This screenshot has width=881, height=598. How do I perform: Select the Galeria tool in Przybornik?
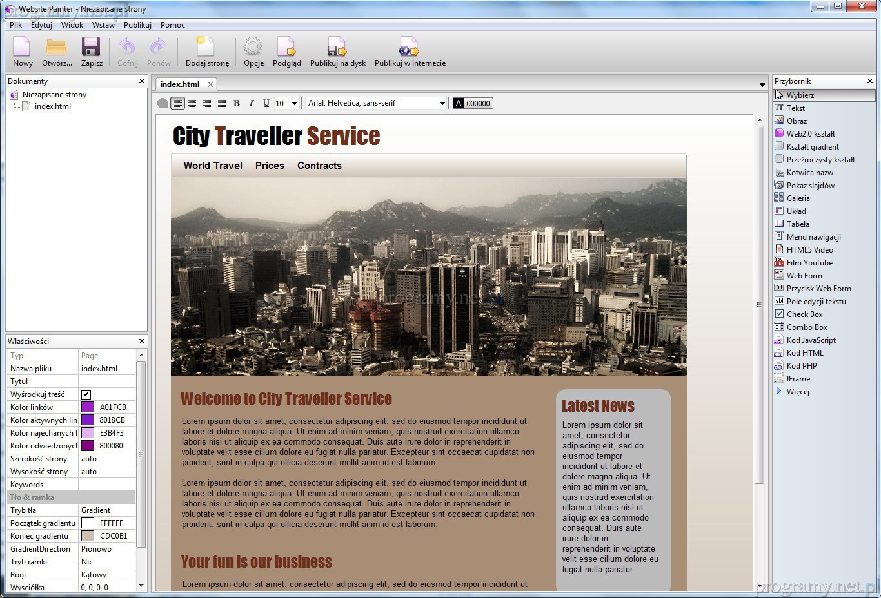798,198
